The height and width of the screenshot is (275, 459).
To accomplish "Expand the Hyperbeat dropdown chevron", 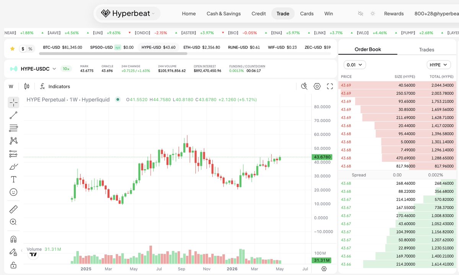I will [x=153, y=13].
